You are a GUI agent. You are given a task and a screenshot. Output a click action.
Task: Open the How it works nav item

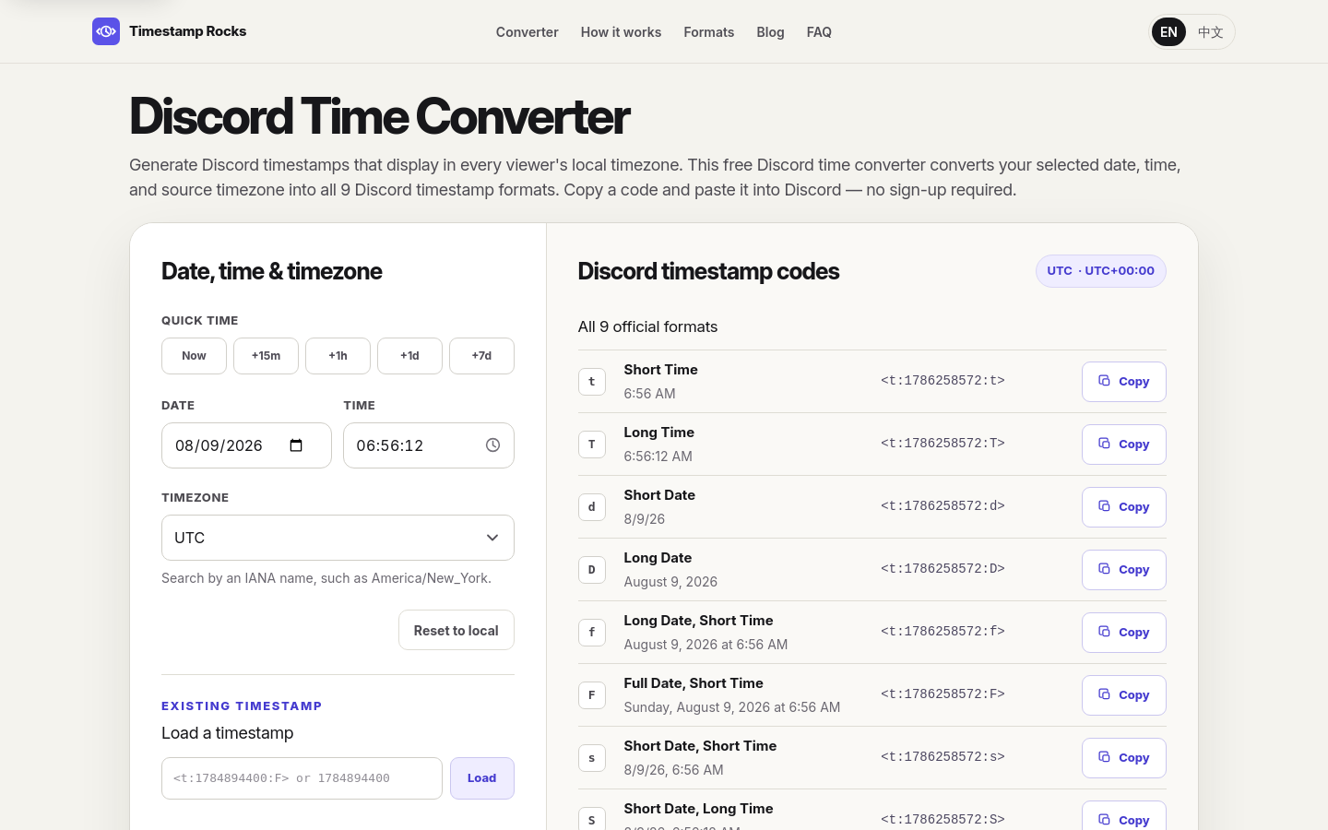point(621,32)
